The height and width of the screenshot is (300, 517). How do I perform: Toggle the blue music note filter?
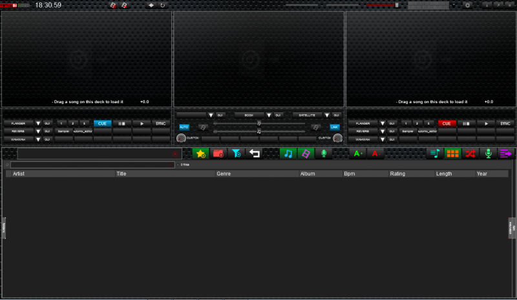click(x=288, y=154)
